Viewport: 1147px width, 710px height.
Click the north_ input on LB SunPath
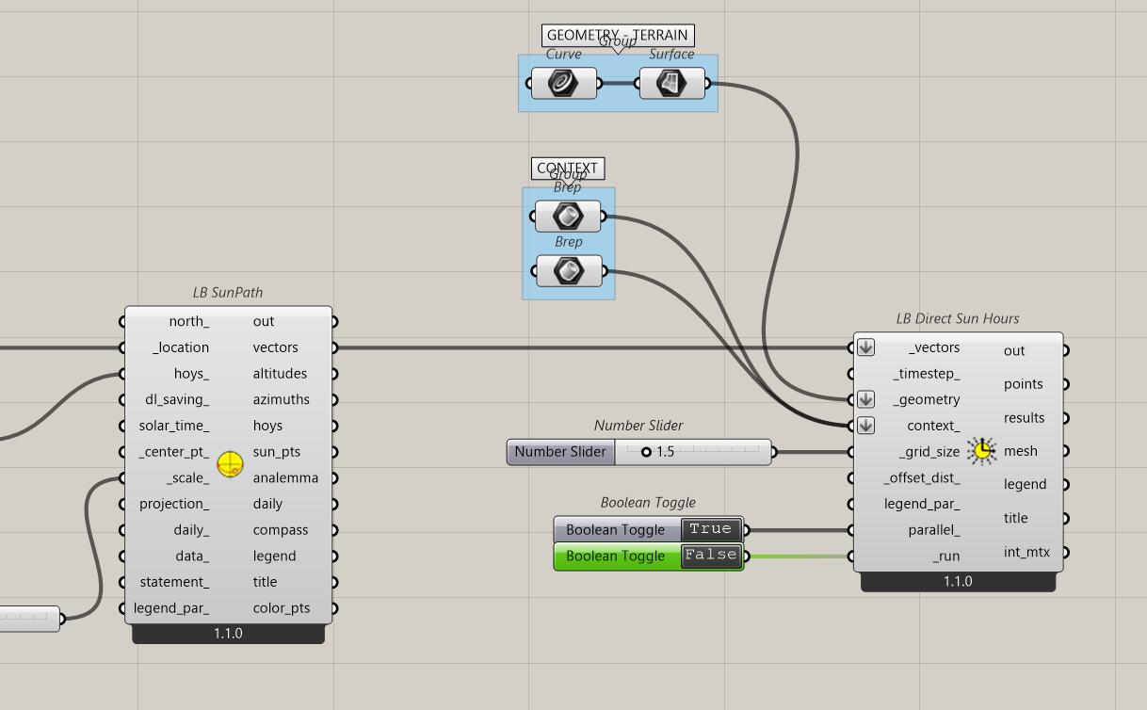188,321
